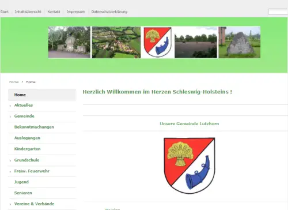Select Home in the sidebar menu
The width and height of the screenshot is (288, 210).
click(42, 95)
